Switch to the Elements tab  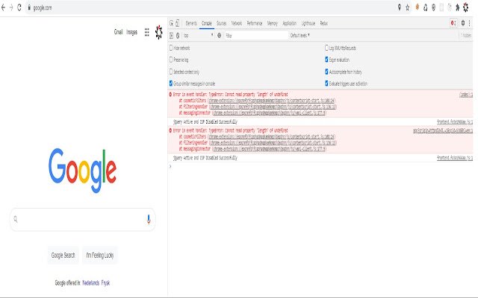point(191,23)
